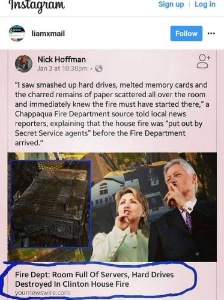Screen dimensions: 224x300
Task: Open the liamxmail username
Action: click(48, 34)
